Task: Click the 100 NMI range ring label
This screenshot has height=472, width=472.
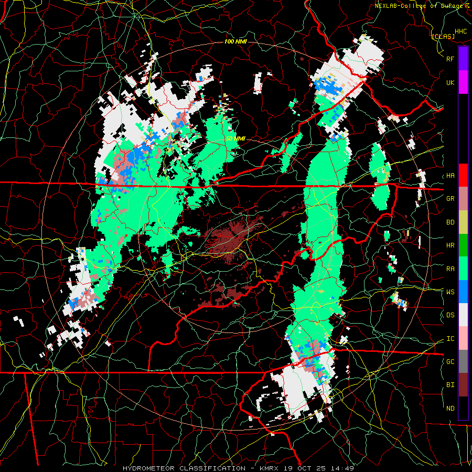Action: pos(235,41)
